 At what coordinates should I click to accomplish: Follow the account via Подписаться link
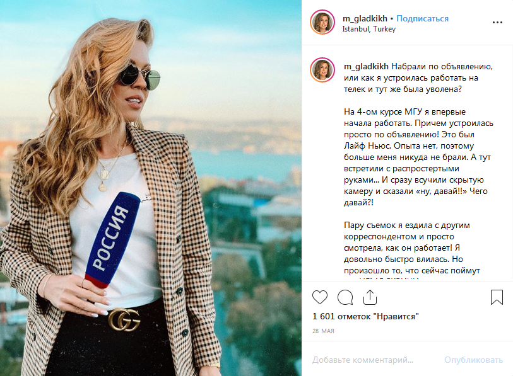422,19
